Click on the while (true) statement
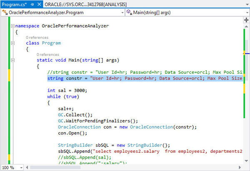The width and height of the screenshot is (250, 171). [63, 97]
